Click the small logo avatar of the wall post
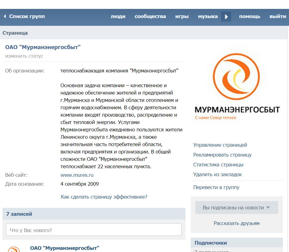Viewport: 289px width, 252px height. tap(14, 250)
